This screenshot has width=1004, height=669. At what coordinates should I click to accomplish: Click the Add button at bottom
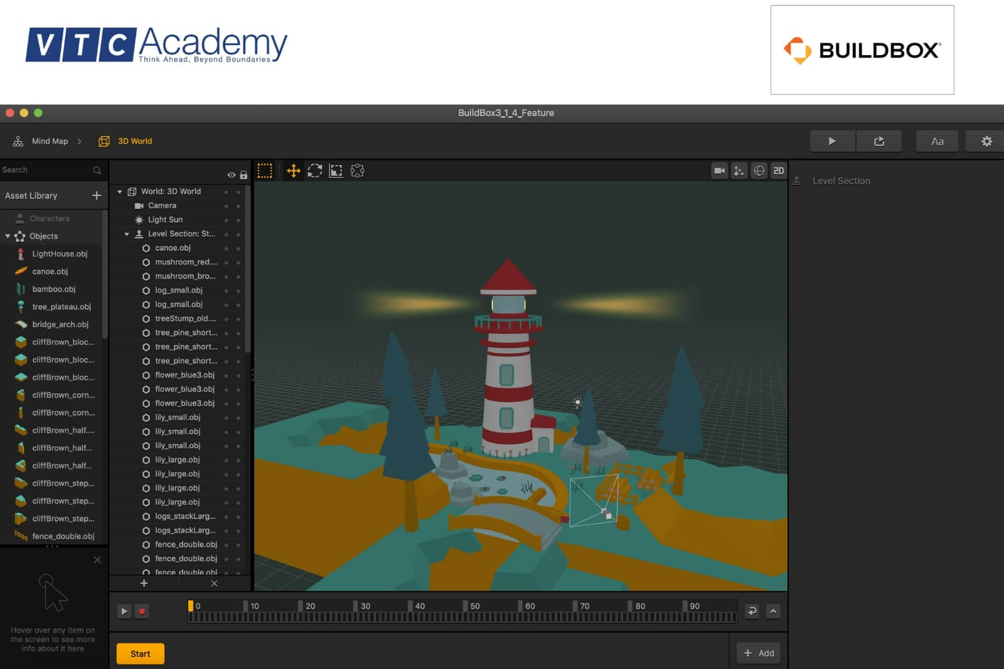[x=759, y=653]
